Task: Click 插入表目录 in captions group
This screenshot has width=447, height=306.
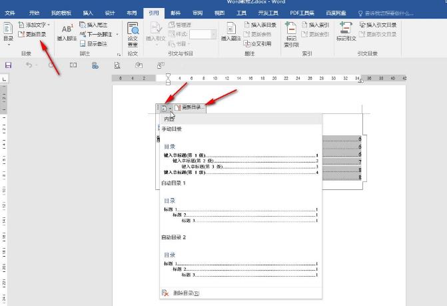Action: coord(260,25)
